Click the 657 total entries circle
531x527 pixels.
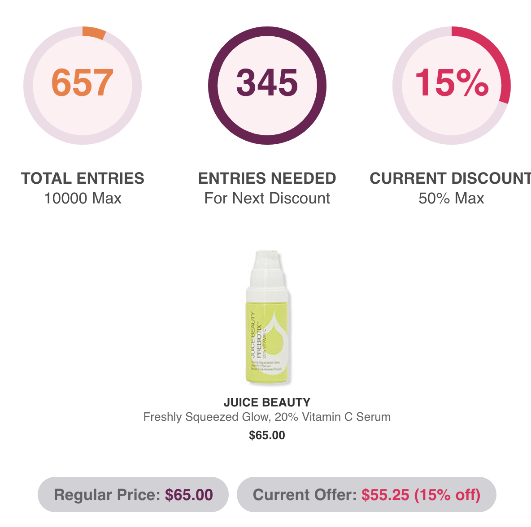coord(82,85)
